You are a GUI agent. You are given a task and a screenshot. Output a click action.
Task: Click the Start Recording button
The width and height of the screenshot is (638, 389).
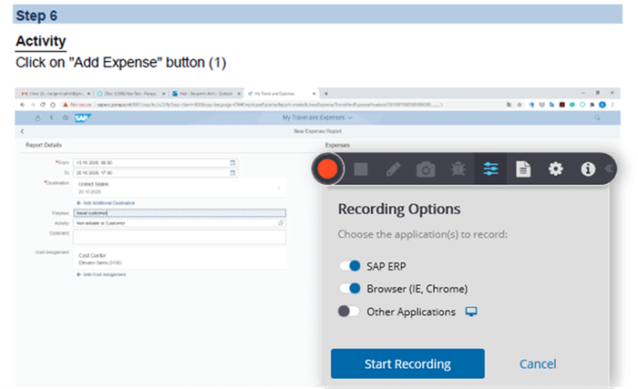[x=407, y=363]
